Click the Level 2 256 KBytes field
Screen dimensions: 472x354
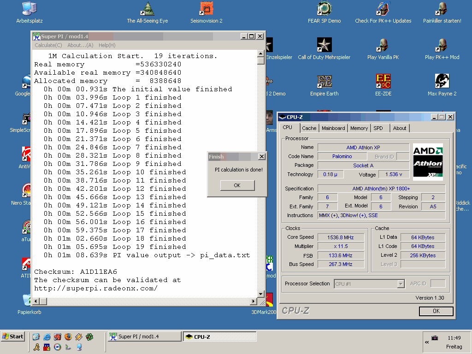pos(423,255)
